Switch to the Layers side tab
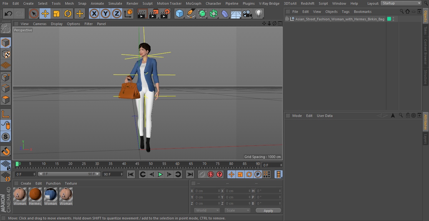This screenshot has height=221, width=429. [x=426, y=139]
